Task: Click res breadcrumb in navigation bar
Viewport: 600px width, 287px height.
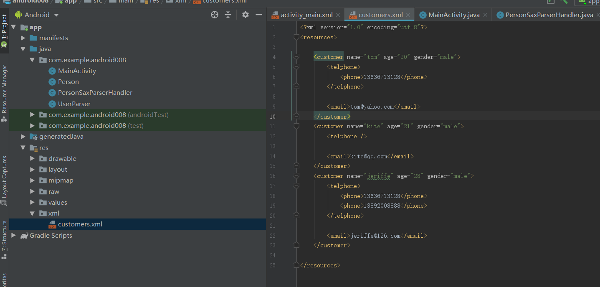Action: pyautogui.click(x=154, y=2)
